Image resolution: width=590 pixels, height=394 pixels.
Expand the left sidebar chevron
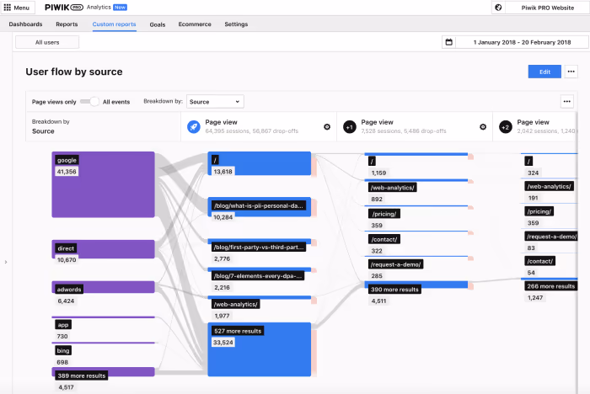pos(6,262)
